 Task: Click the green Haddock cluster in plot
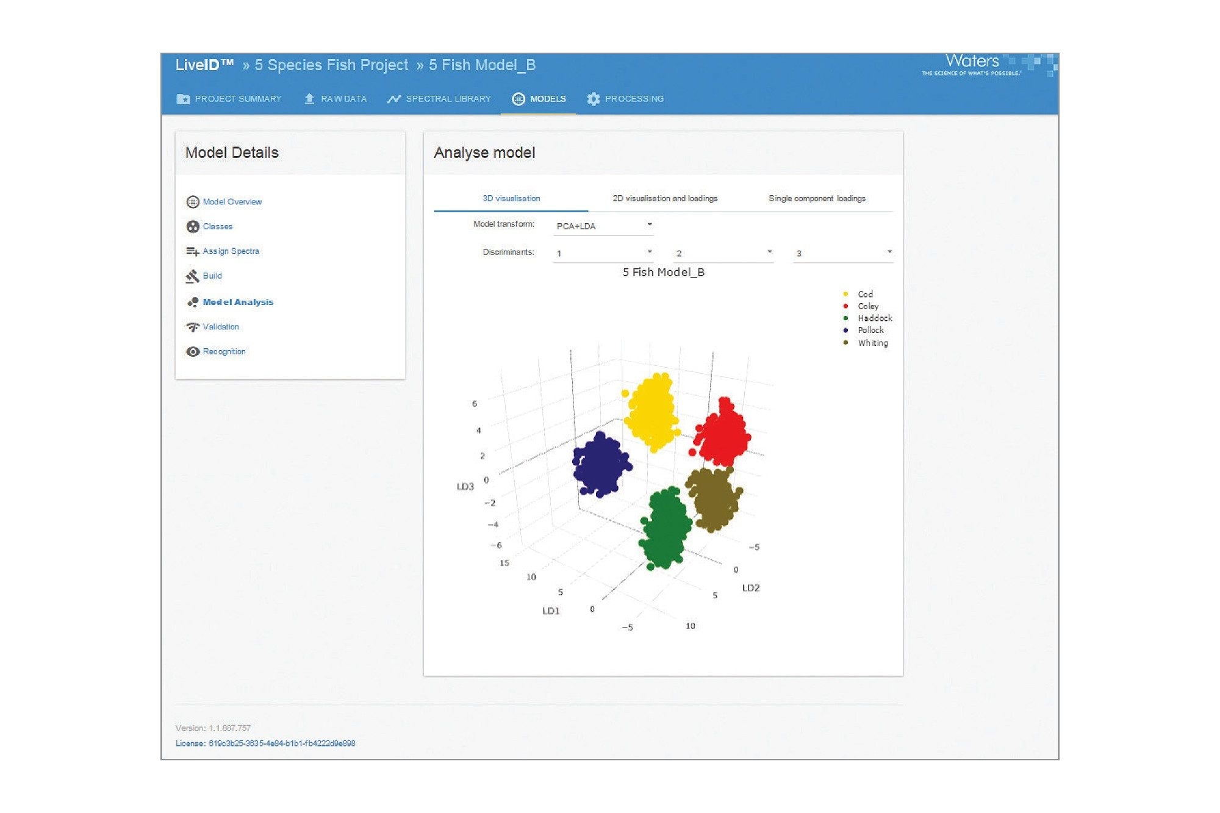coord(665,528)
